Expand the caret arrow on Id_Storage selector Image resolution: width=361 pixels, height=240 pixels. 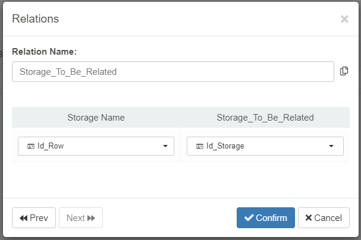(x=331, y=146)
